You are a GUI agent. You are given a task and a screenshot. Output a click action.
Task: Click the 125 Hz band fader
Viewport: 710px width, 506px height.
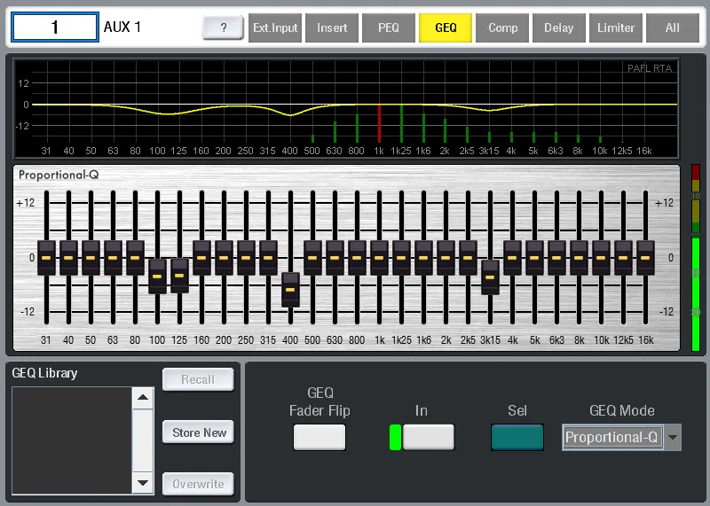click(179, 276)
